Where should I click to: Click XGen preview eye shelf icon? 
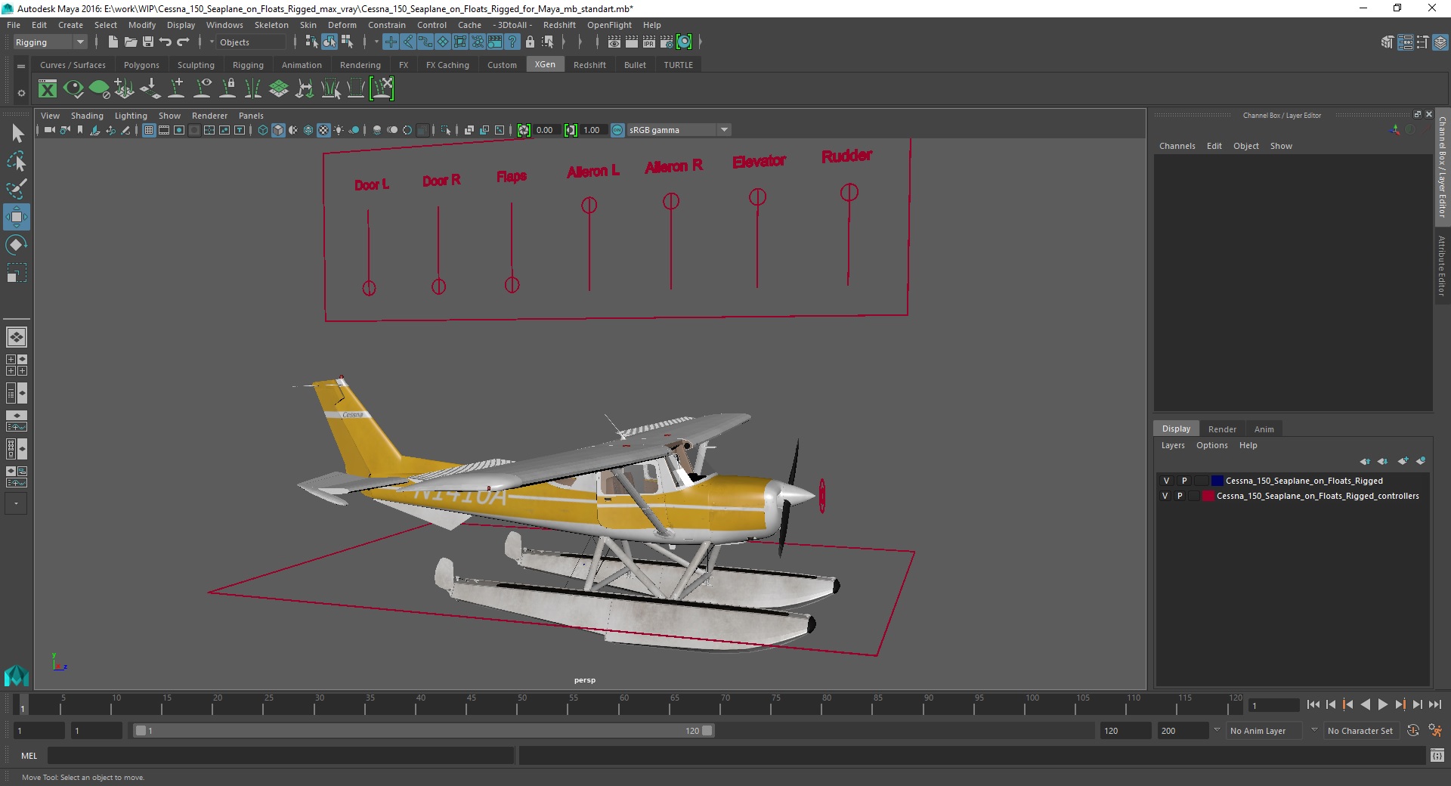(73, 89)
